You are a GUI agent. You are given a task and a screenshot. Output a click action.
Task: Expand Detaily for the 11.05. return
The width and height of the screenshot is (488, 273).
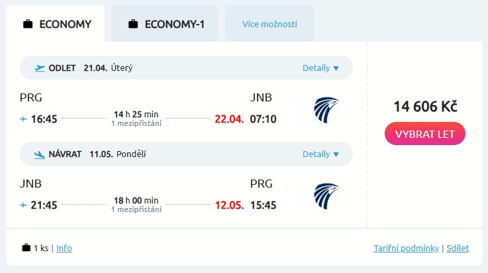(320, 154)
